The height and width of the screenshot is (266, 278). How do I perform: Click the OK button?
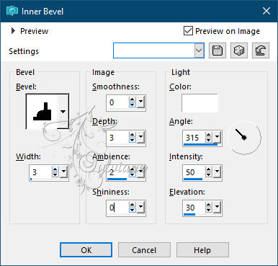(86, 250)
